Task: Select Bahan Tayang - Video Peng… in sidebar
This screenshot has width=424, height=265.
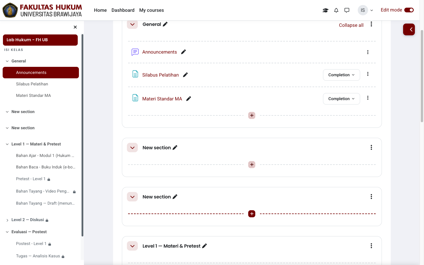Action: click(43, 191)
